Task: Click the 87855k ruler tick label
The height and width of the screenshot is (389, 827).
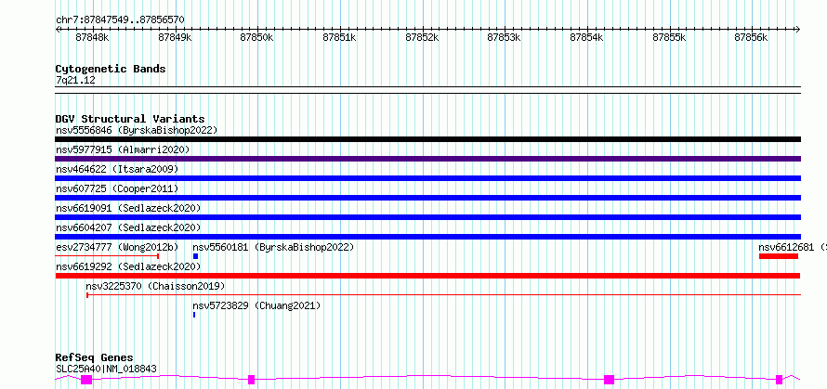Action: coord(670,37)
